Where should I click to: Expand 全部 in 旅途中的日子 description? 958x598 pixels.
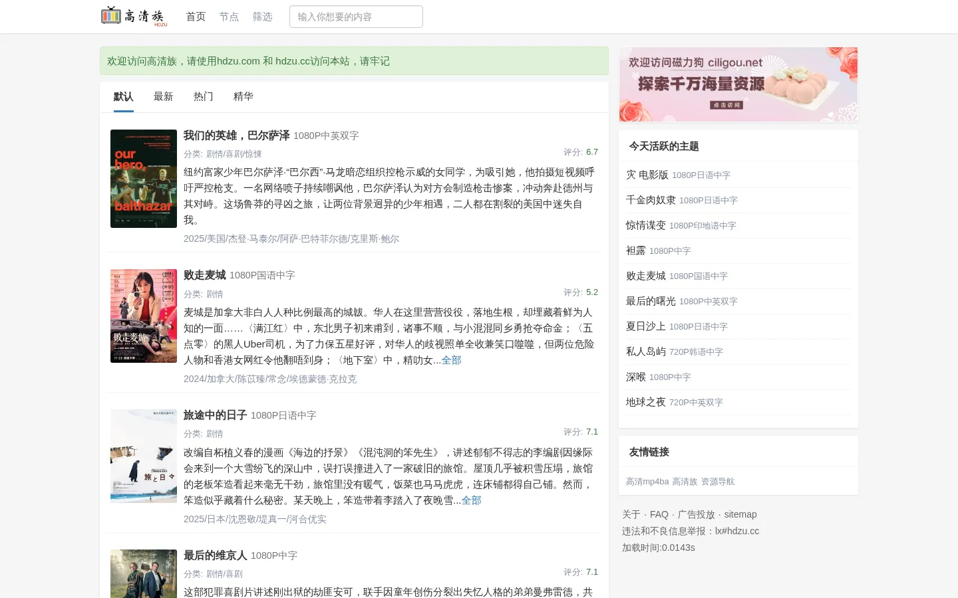pyautogui.click(x=471, y=500)
